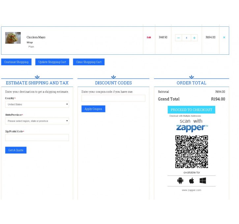Click the coupon code input field

click(x=113, y=98)
